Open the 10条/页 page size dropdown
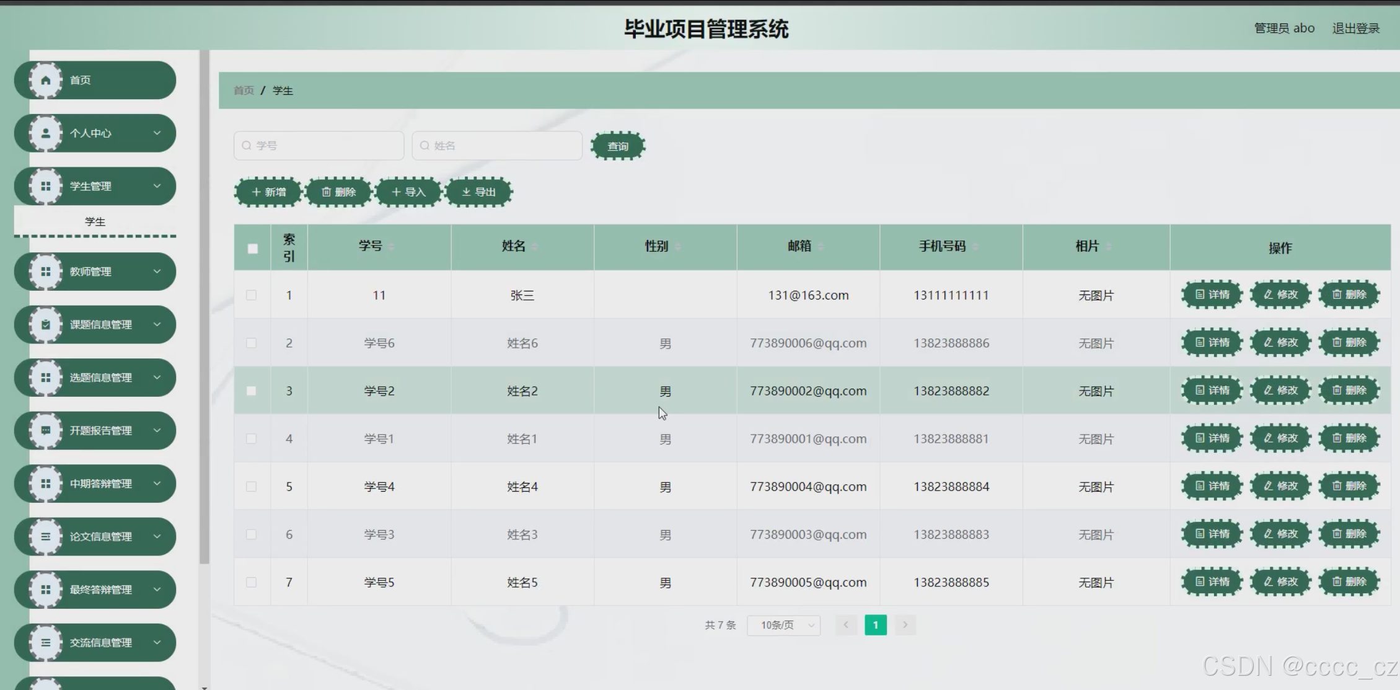This screenshot has width=1400, height=690. point(783,625)
